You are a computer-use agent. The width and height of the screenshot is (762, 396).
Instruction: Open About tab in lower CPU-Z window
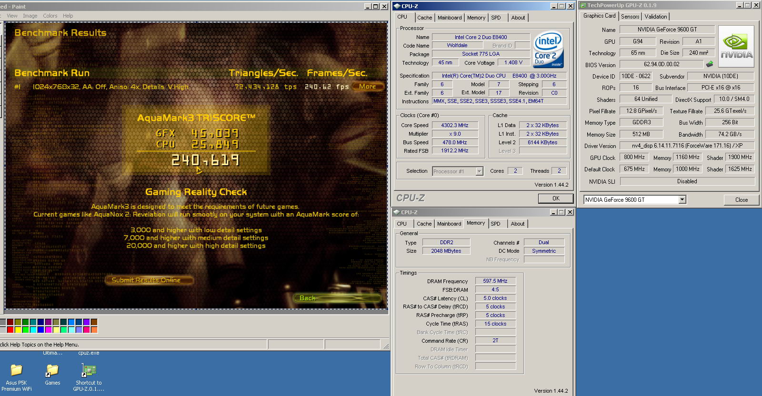[518, 224]
